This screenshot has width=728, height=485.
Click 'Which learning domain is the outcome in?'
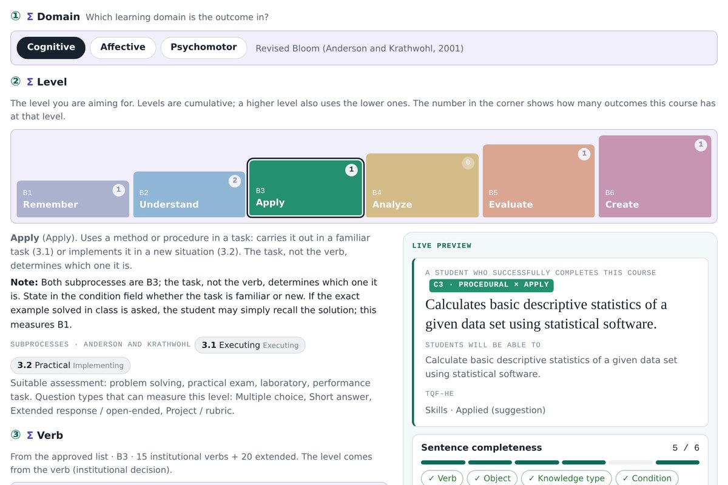point(177,17)
